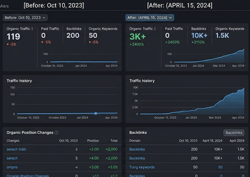
Task: Click 'Organic Keywords' label in Before panel
Action: click(103, 29)
